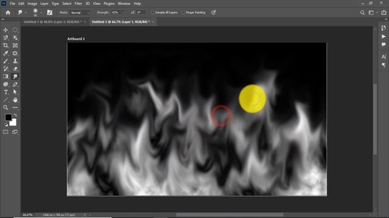The image size is (389, 218).
Task: Swap foreground and background colors
Action: pos(15,115)
